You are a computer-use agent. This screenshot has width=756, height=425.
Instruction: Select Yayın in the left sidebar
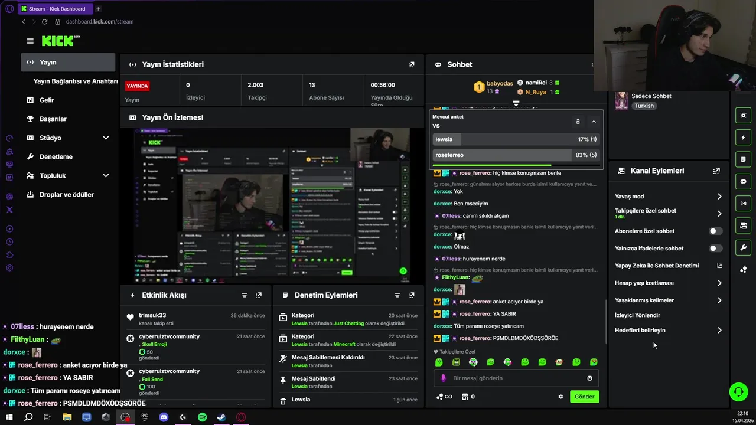68,62
